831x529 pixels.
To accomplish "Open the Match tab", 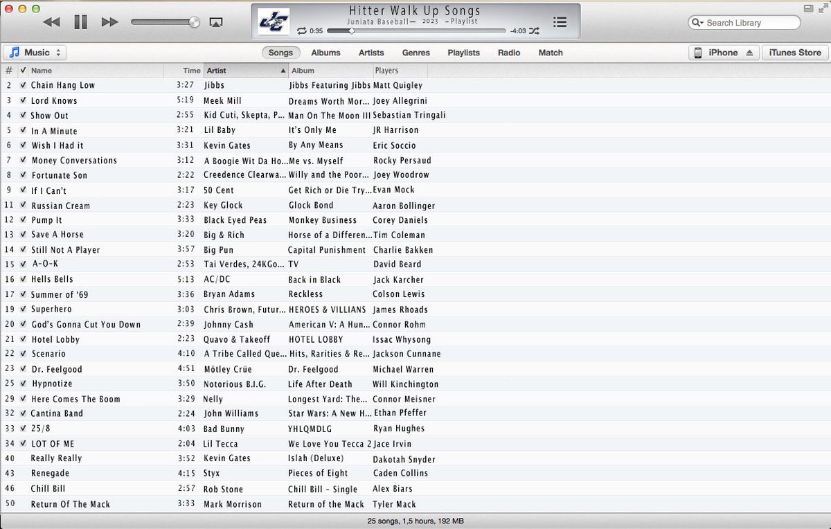I will (x=551, y=53).
